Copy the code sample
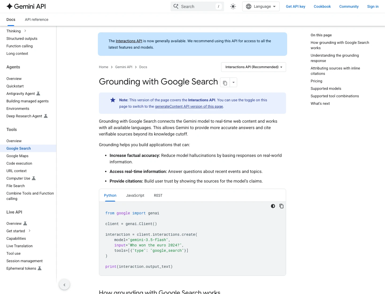The image size is (385, 294). coord(281,206)
